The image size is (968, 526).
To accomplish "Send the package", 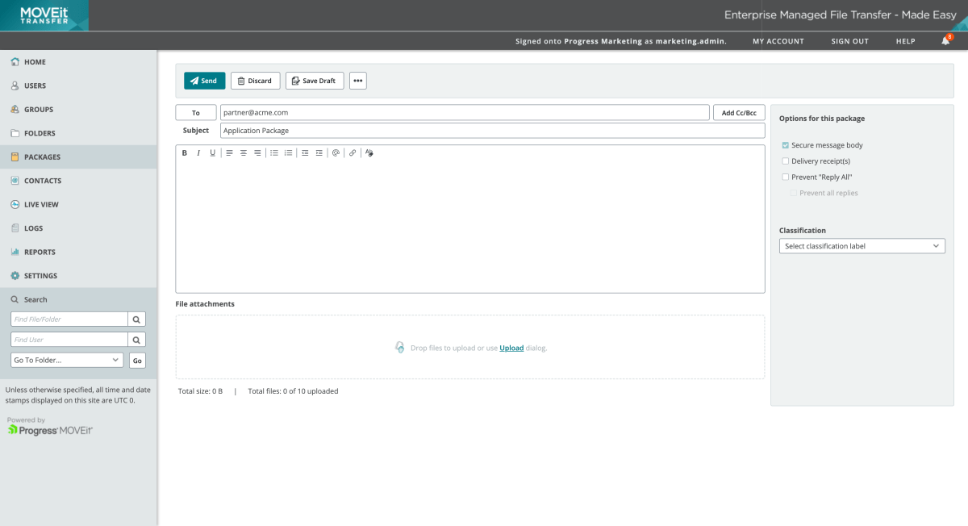I will click(204, 81).
